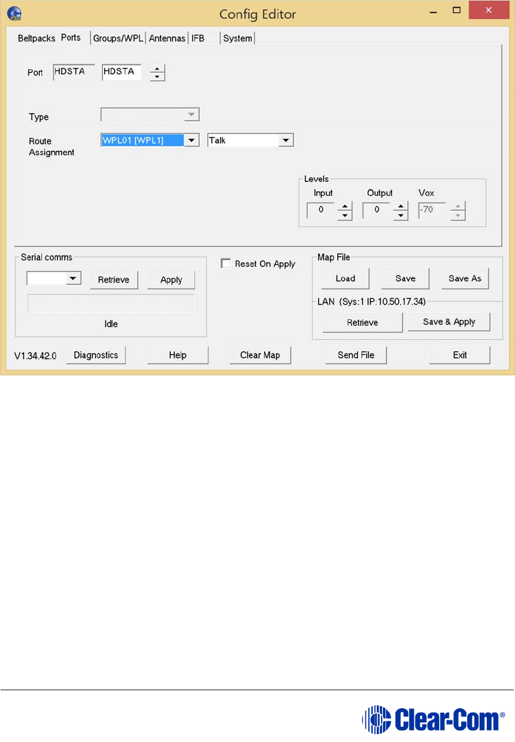Screen dimensions: 515x742
Task: Click Retrieve in the LAN section
Action: coord(363,323)
